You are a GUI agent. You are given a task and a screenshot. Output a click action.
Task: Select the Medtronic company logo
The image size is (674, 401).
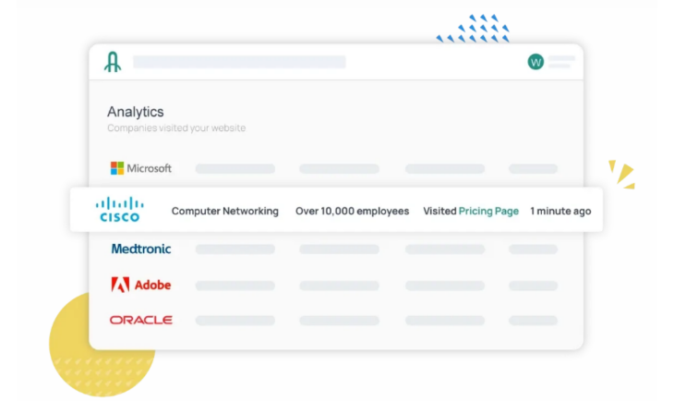tap(141, 249)
